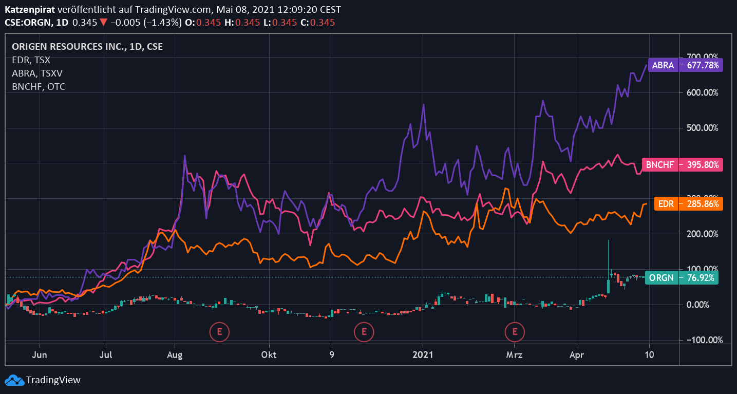Click the green ORGN 76.92% price label
Screen dimensions: 737x394
(682, 278)
